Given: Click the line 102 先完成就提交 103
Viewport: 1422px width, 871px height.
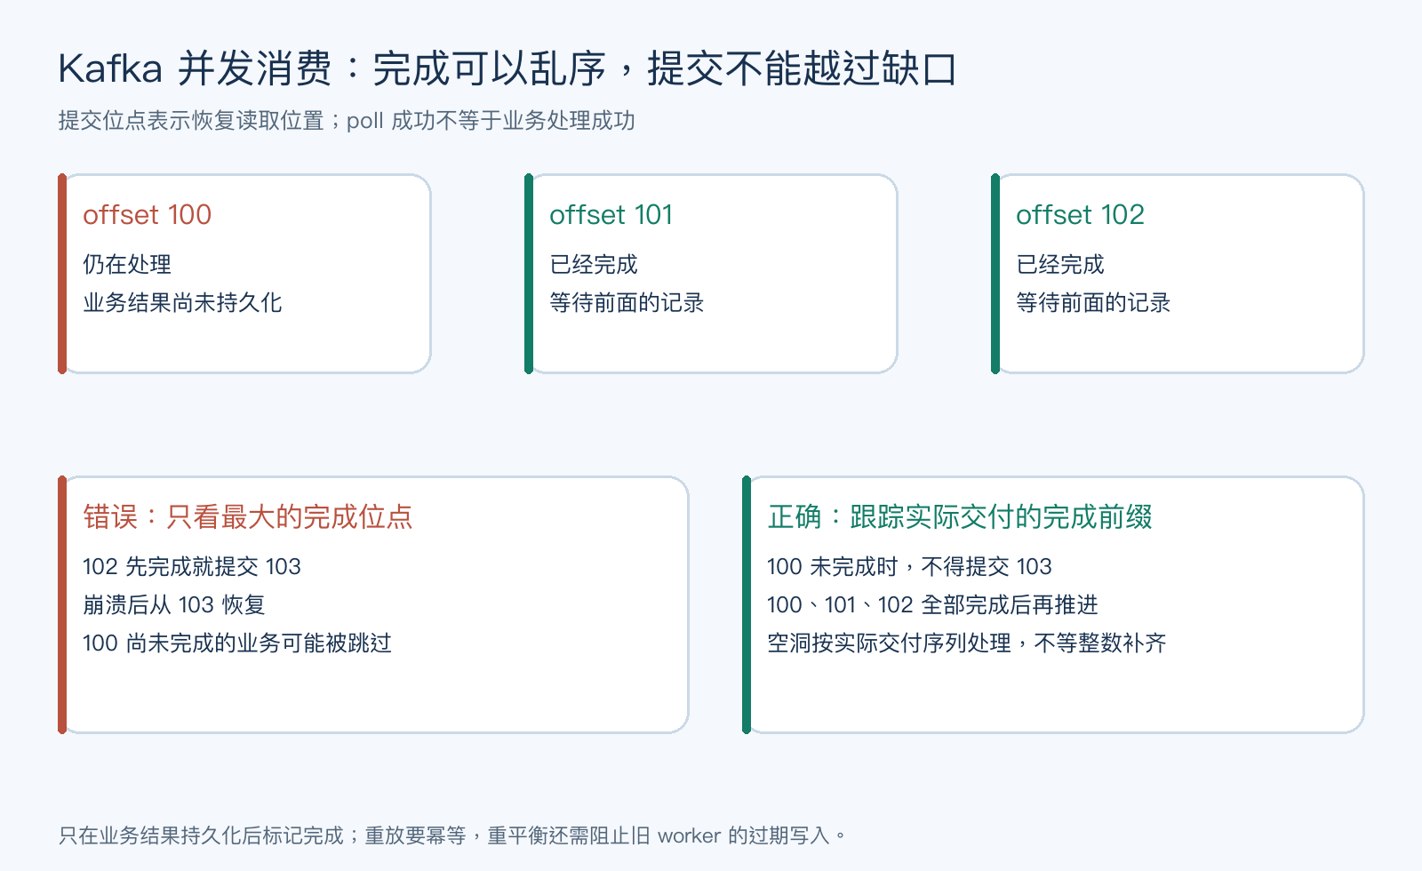Looking at the screenshot, I should tap(192, 566).
